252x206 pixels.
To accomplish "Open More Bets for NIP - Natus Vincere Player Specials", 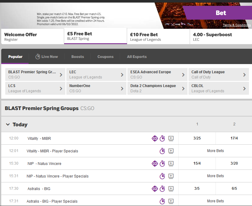I will click(215, 176).
